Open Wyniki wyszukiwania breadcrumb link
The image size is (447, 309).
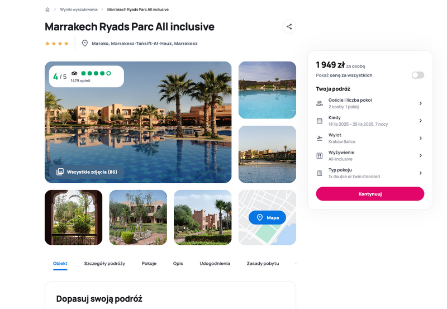(x=79, y=9)
